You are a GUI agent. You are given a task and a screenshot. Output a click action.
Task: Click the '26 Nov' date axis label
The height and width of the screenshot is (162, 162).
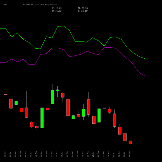(98, 154)
